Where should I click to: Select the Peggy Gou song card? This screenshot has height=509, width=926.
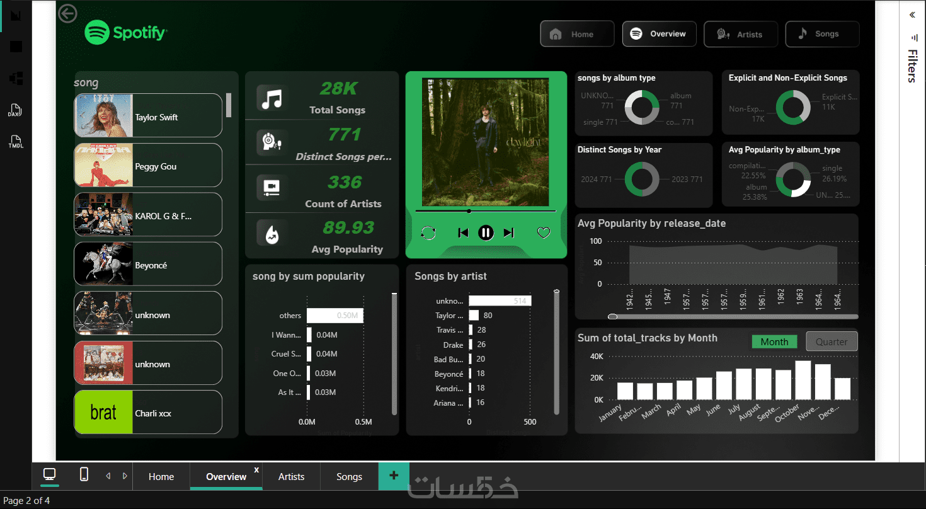[149, 165]
